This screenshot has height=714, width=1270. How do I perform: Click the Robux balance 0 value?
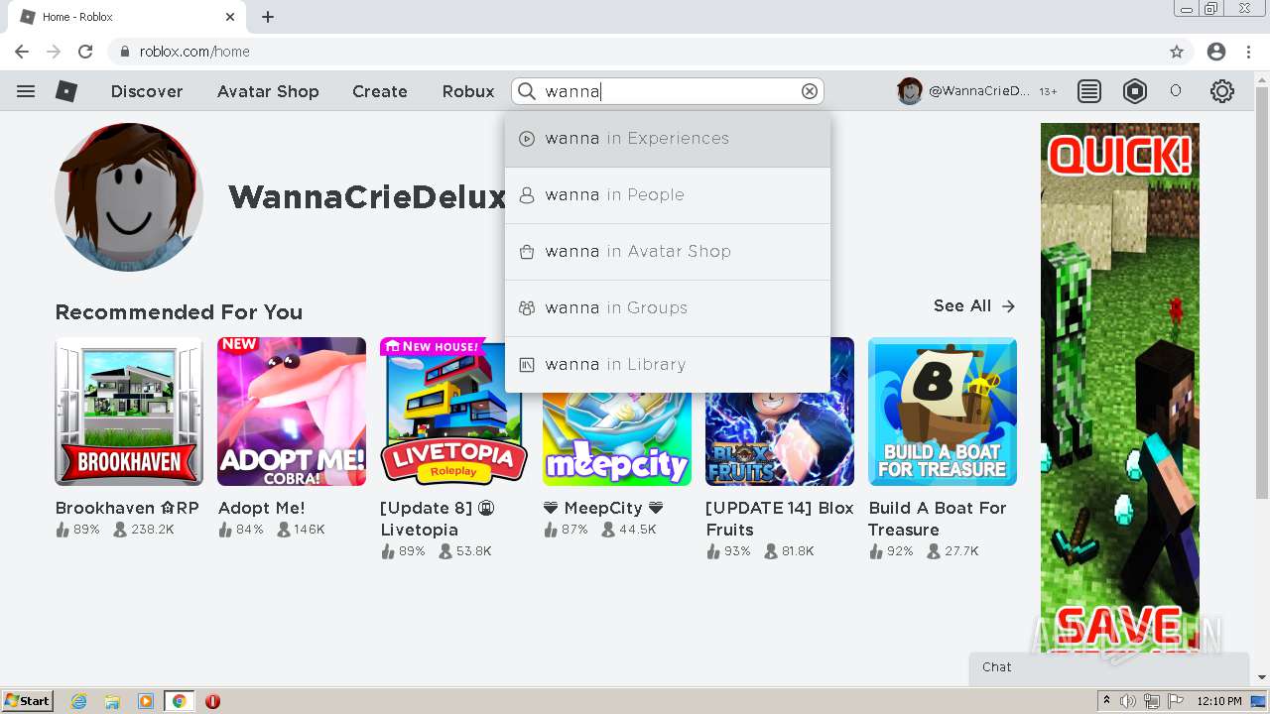click(1176, 91)
